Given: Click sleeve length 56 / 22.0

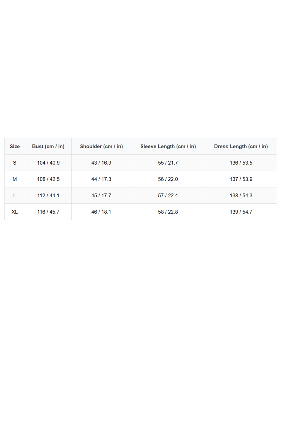Looking at the screenshot, I should pyautogui.click(x=168, y=179).
